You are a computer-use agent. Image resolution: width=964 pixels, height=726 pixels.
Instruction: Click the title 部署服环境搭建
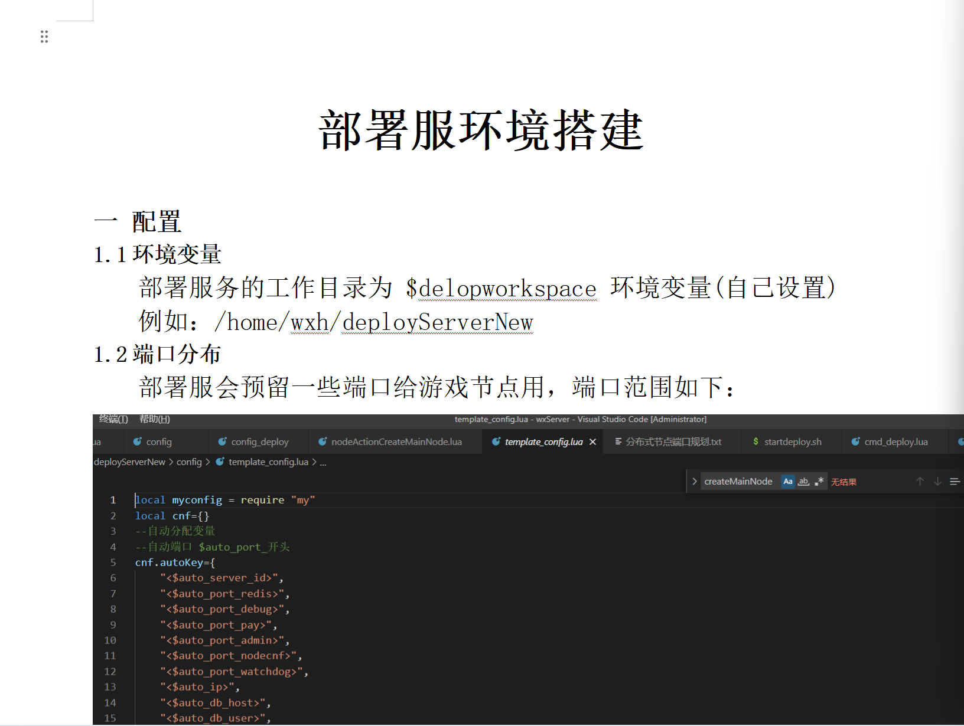tap(481, 130)
